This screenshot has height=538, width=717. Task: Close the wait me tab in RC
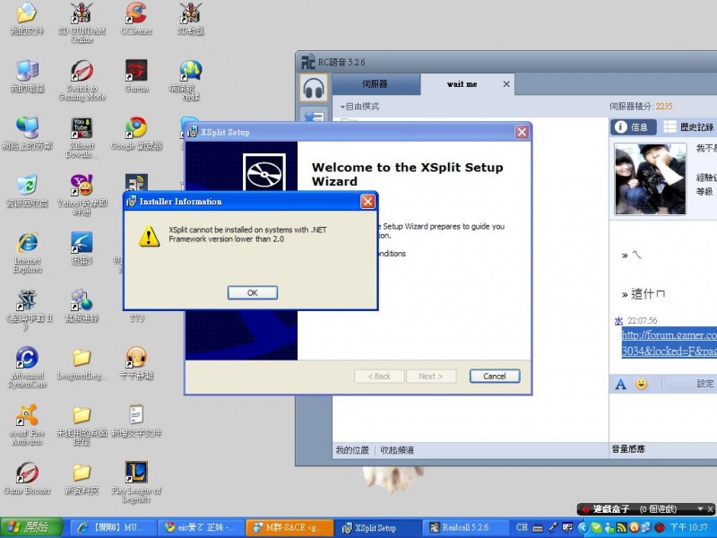[x=506, y=84]
